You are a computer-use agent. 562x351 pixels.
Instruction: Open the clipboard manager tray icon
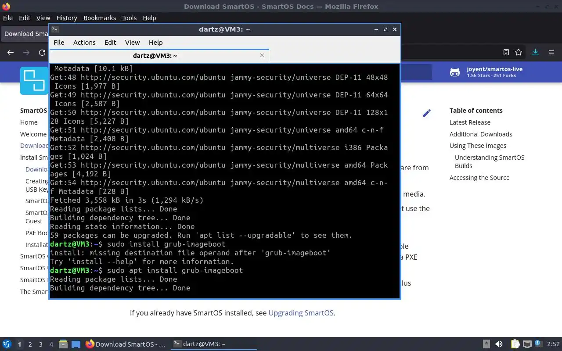pos(515,344)
